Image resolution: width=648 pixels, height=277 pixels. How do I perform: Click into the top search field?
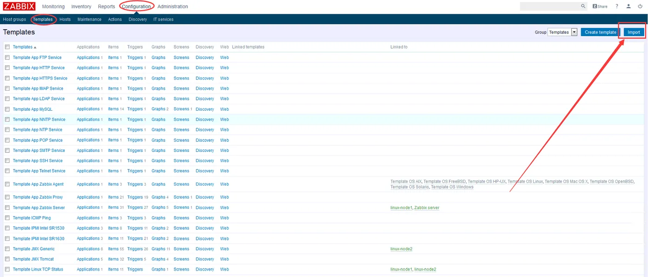[549, 6]
